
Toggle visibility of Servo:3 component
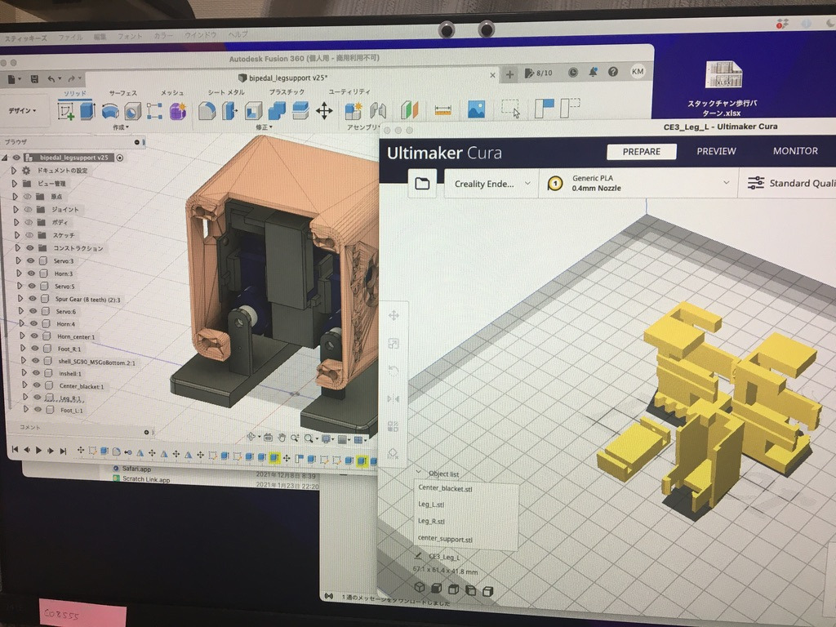[30, 260]
